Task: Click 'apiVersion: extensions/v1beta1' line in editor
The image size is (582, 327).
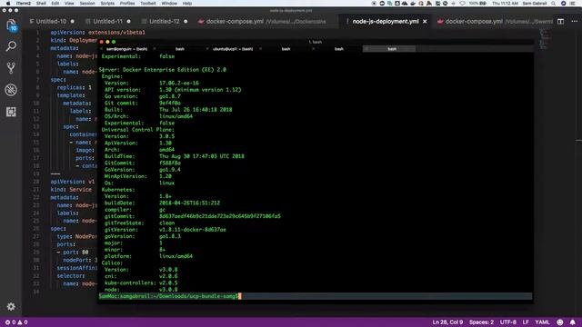Action: point(98,33)
